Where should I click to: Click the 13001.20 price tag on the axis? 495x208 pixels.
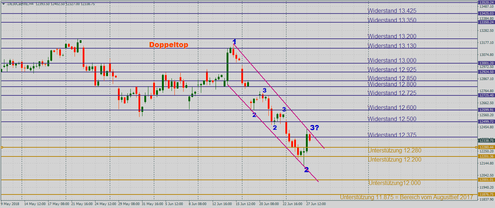(x=486, y=63)
